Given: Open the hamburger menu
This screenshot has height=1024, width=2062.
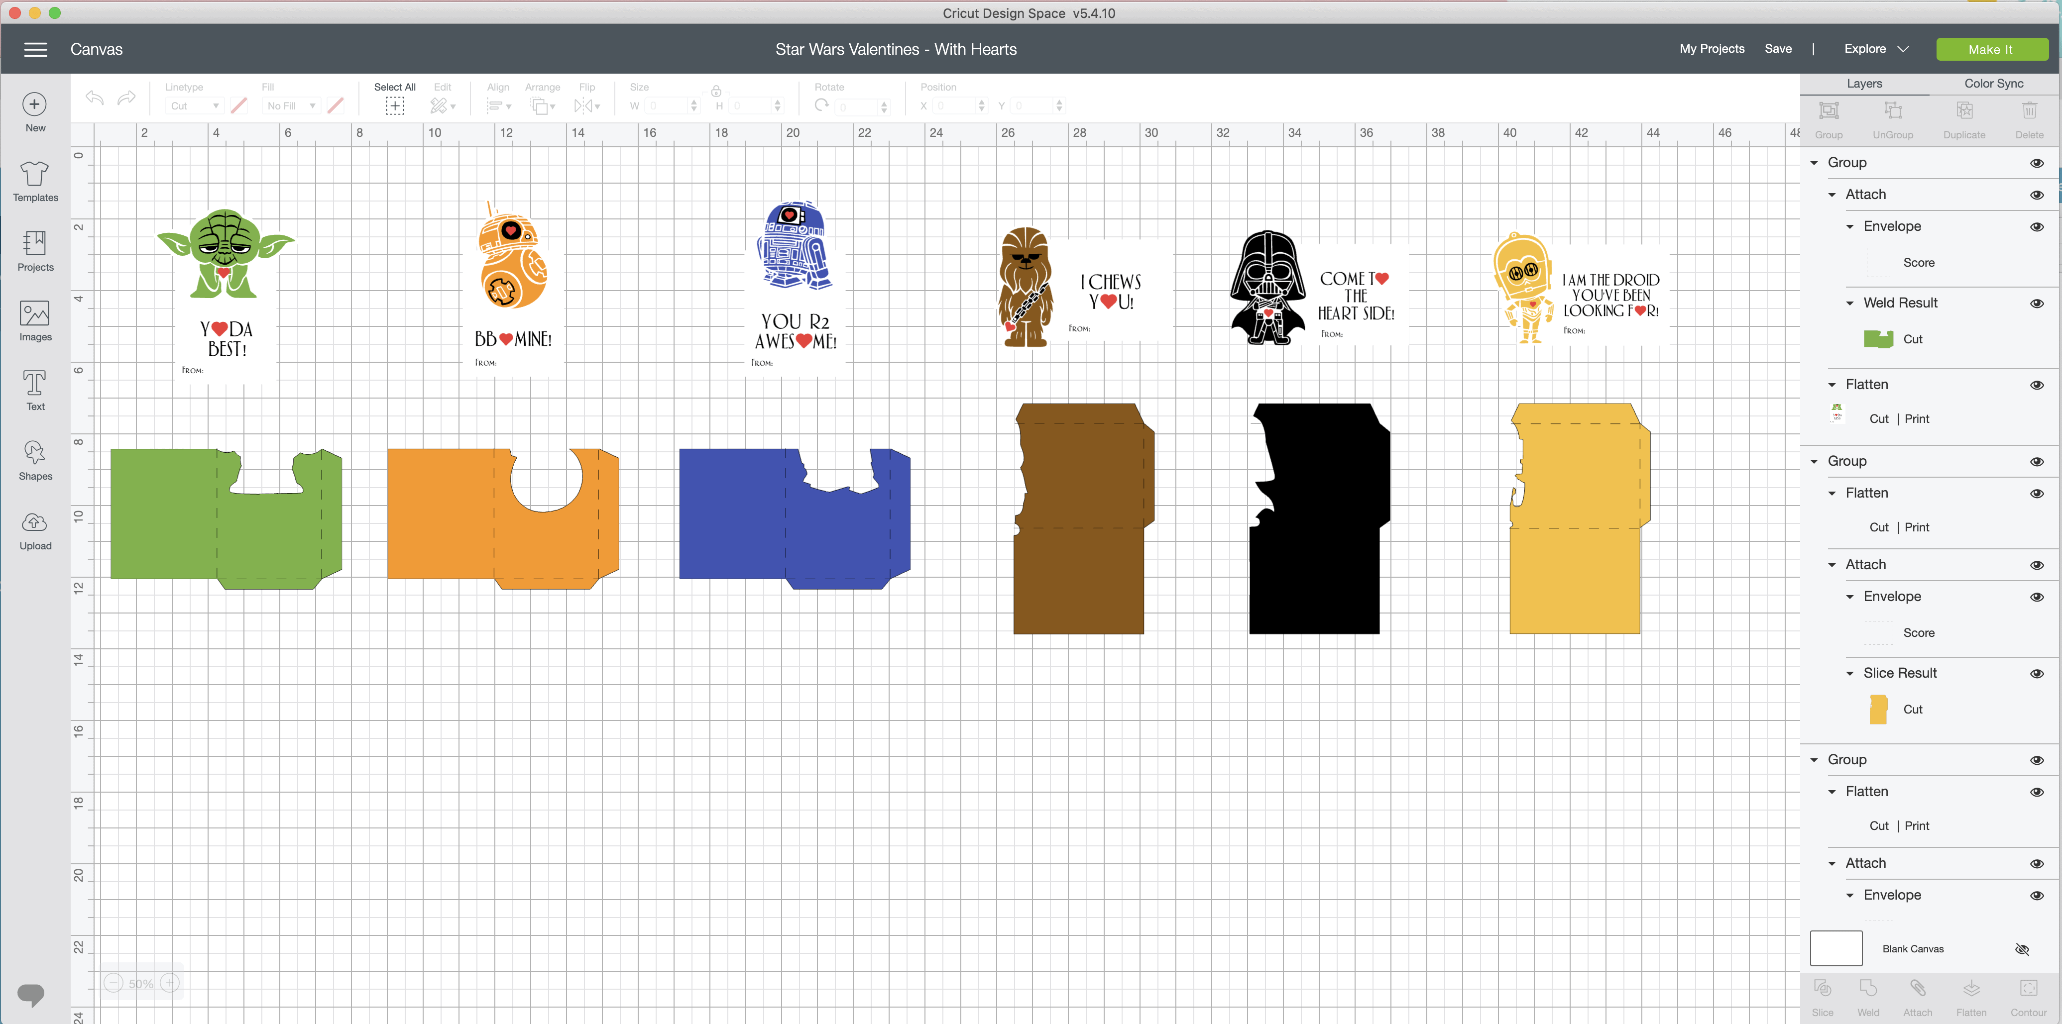Looking at the screenshot, I should 35,50.
